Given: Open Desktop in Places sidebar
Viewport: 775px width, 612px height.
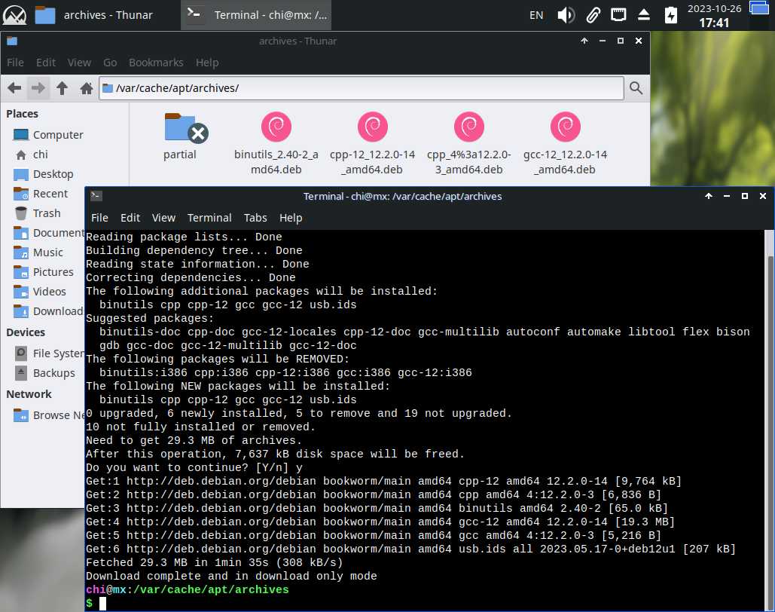Looking at the screenshot, I should pyautogui.click(x=44, y=174).
